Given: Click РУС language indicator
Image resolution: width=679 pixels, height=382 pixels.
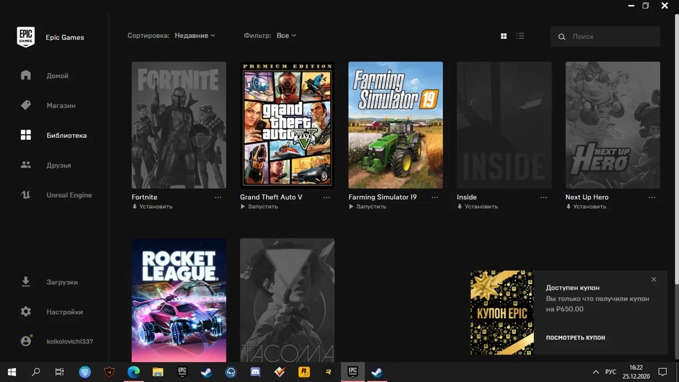Looking at the screenshot, I should [x=611, y=372].
